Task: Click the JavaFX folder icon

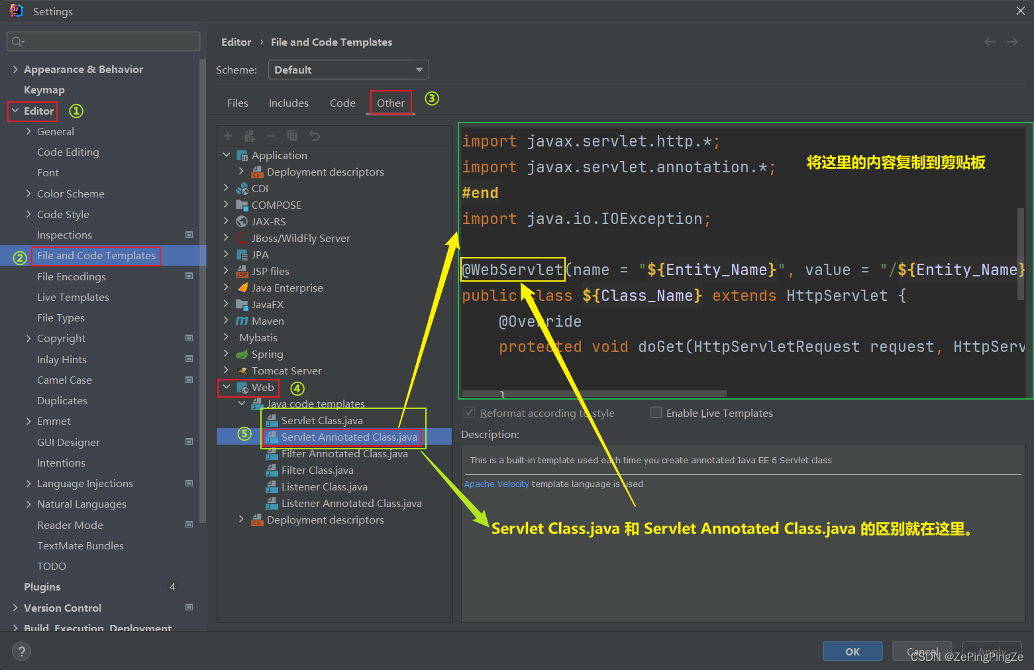Action: [242, 305]
